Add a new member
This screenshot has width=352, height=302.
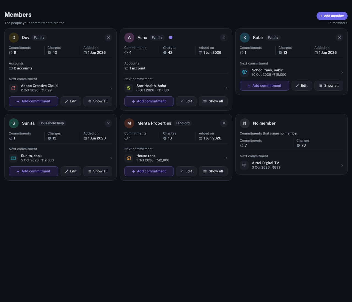(x=332, y=16)
